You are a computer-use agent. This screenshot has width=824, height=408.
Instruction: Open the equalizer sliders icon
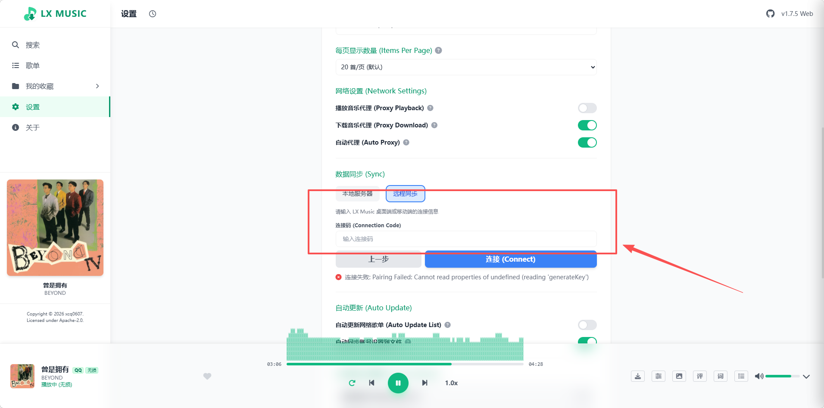click(659, 376)
